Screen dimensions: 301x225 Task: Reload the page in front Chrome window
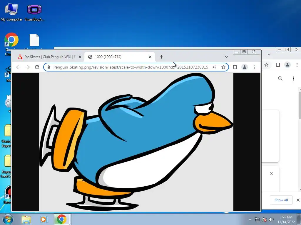(37, 67)
